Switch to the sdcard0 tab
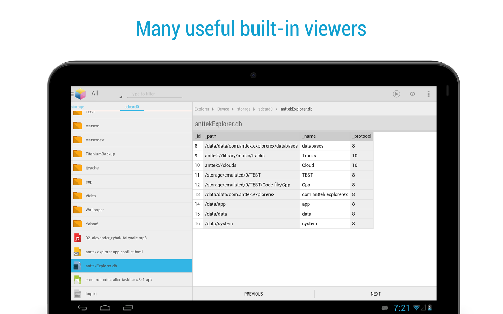 point(132,107)
